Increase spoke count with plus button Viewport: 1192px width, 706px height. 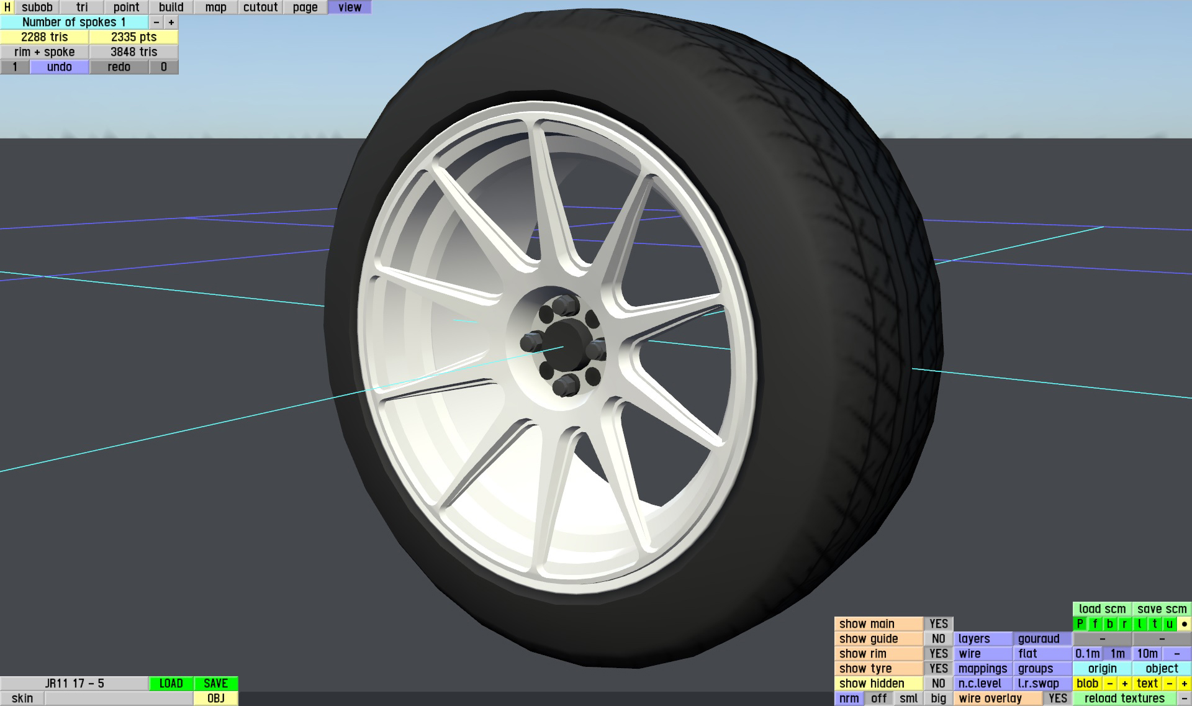tap(171, 22)
